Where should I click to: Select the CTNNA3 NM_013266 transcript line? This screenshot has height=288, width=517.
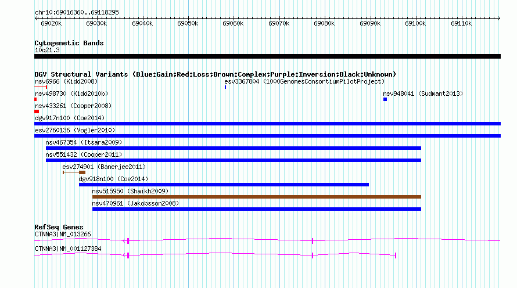click(267, 240)
